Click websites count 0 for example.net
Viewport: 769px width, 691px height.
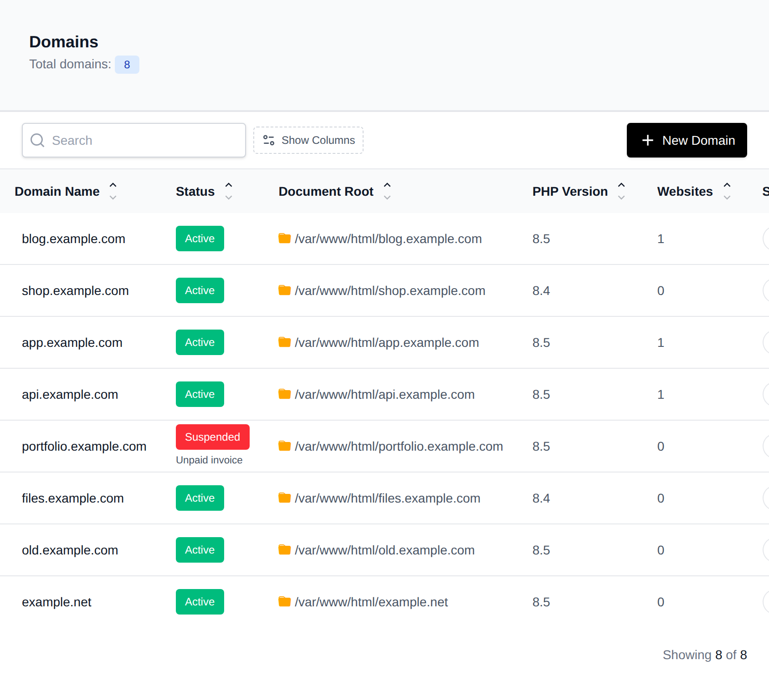point(661,602)
